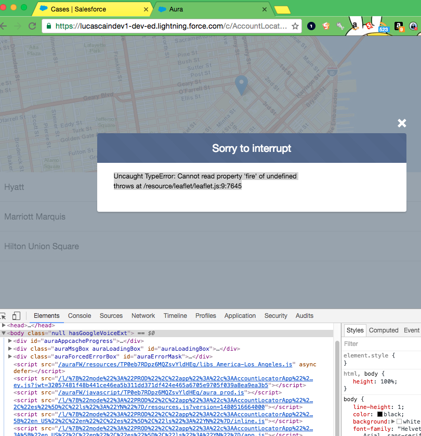Bookmark this page with the star icon
Image resolution: width=421 pixels, height=436 pixels.
coord(295,25)
